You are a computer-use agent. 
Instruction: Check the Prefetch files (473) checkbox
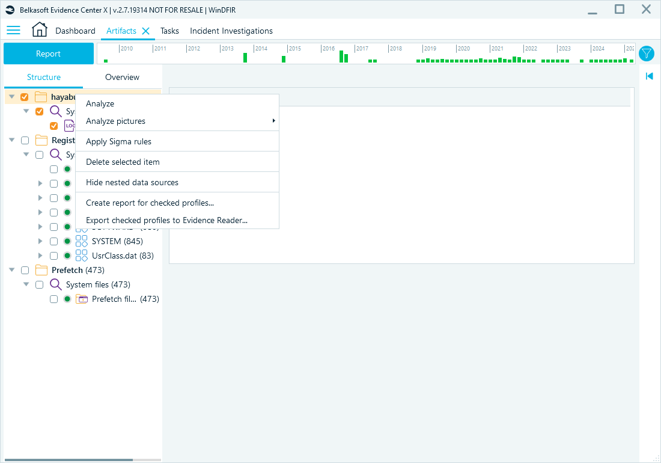[53, 299]
